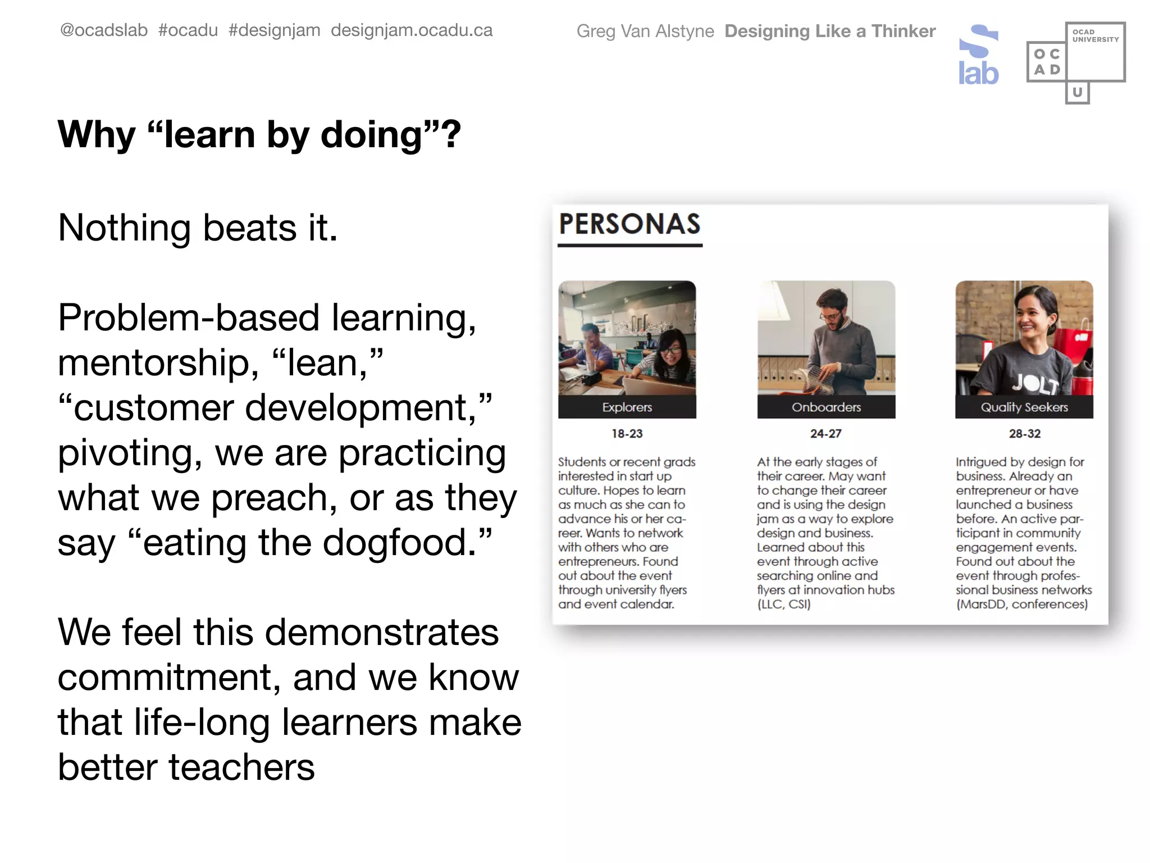This screenshot has height=863, width=1150.
Task: Open the designjam.ocadu.ca link
Action: (x=412, y=30)
